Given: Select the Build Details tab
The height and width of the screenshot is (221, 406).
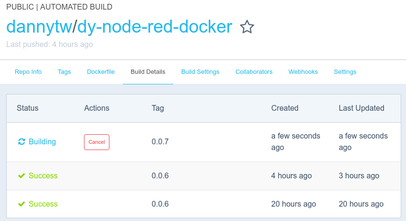Looking at the screenshot, I should pyautogui.click(x=148, y=72).
